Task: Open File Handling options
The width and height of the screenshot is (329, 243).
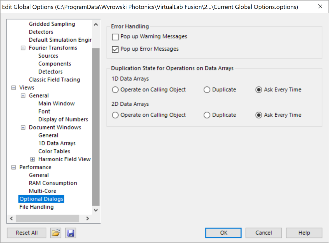Action: coord(36,207)
